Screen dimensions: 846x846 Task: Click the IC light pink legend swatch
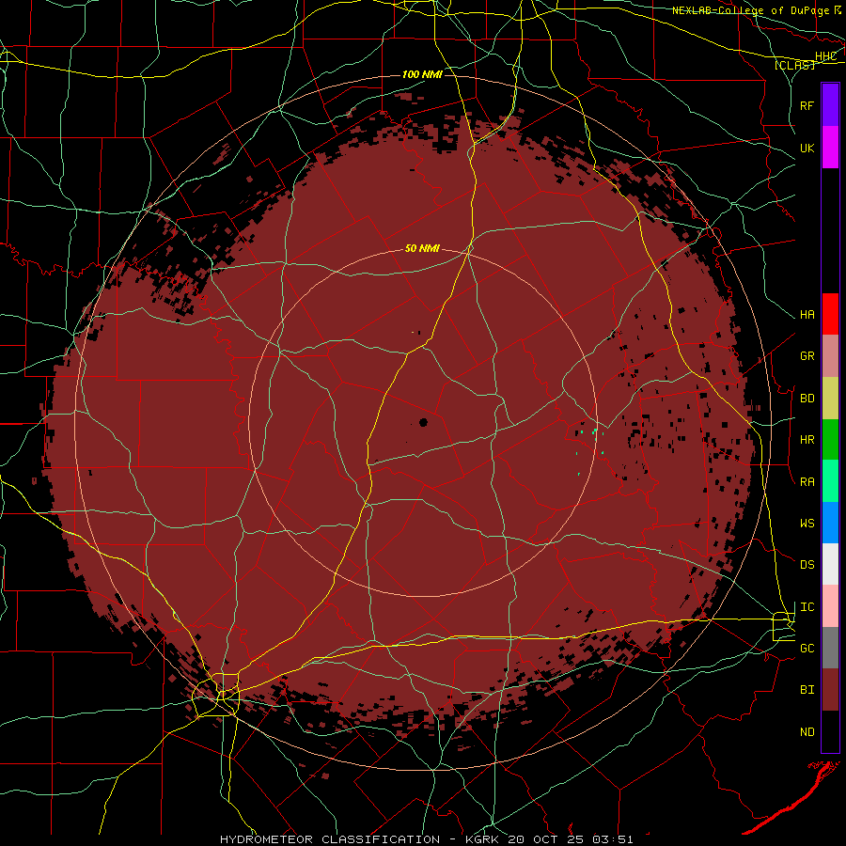830,606
